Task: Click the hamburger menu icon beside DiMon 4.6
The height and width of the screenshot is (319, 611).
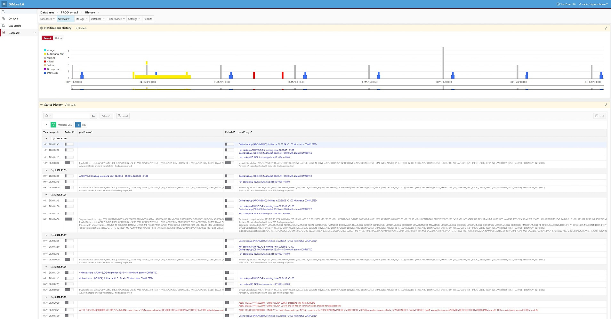Action: [4, 4]
